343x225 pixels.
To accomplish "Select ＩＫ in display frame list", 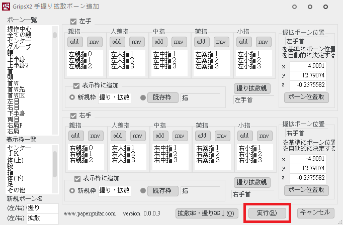I will tap(13, 154).
